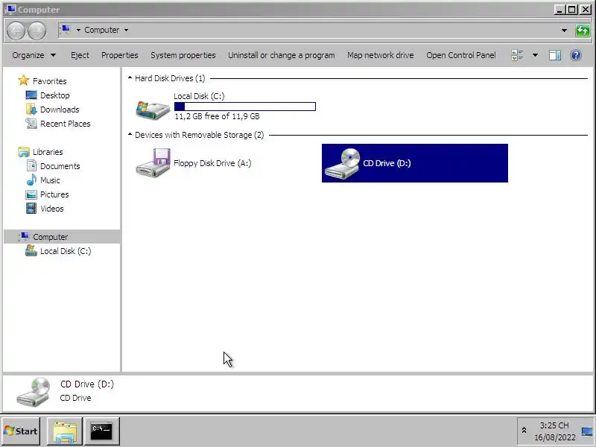Image resolution: width=596 pixels, height=447 pixels.
Task: Click the 'Hard Disk Drives (1)' heading text
Action: click(x=170, y=78)
